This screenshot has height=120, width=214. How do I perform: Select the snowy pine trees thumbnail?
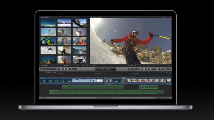click(80, 23)
